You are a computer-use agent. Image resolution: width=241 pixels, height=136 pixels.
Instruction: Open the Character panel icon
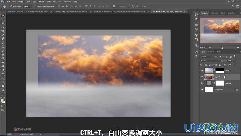point(196,52)
